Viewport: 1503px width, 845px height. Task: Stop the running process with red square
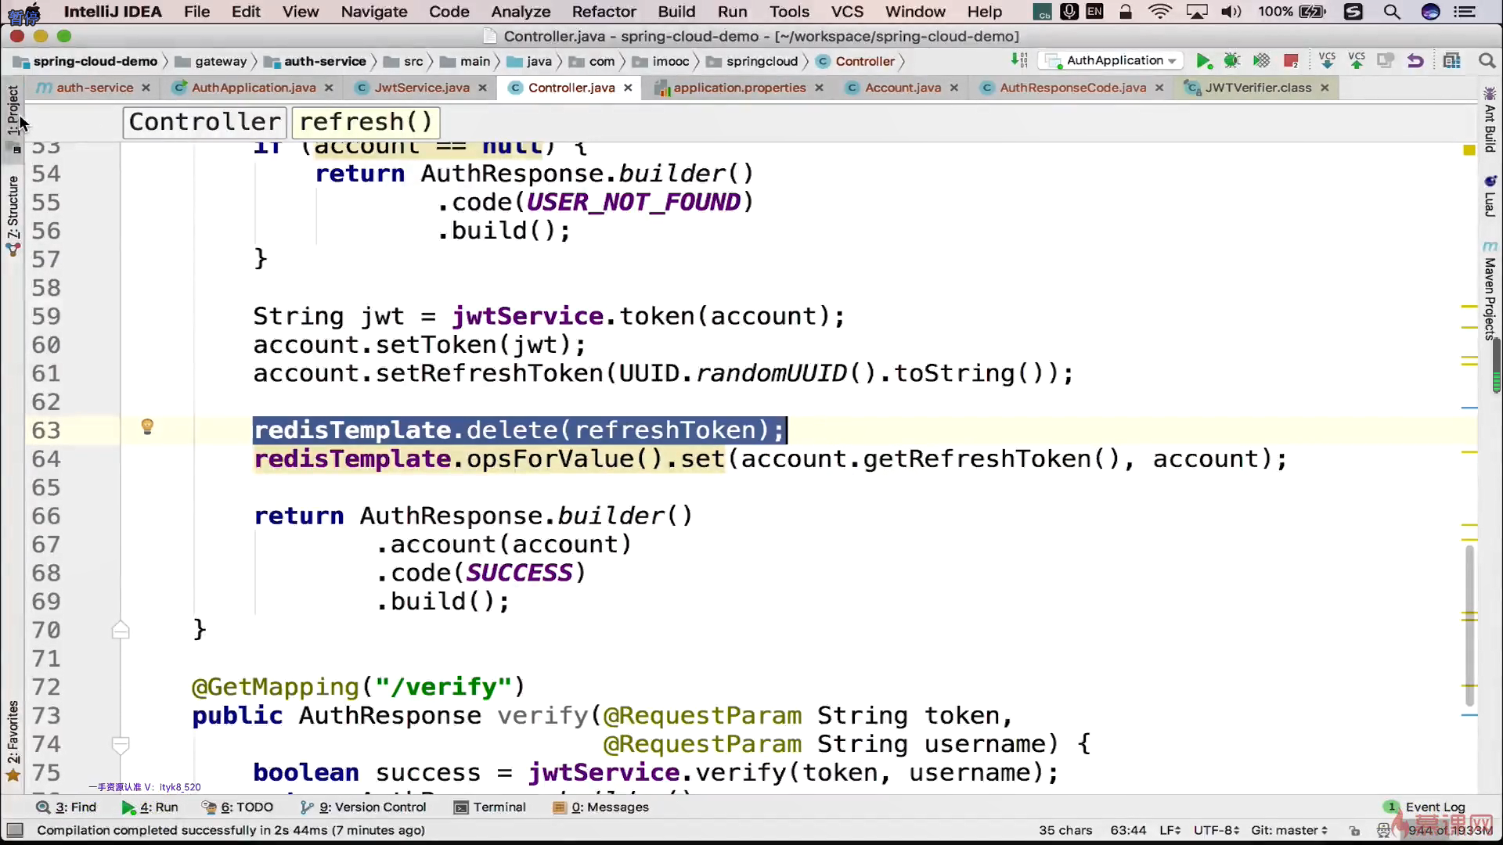point(1291,61)
